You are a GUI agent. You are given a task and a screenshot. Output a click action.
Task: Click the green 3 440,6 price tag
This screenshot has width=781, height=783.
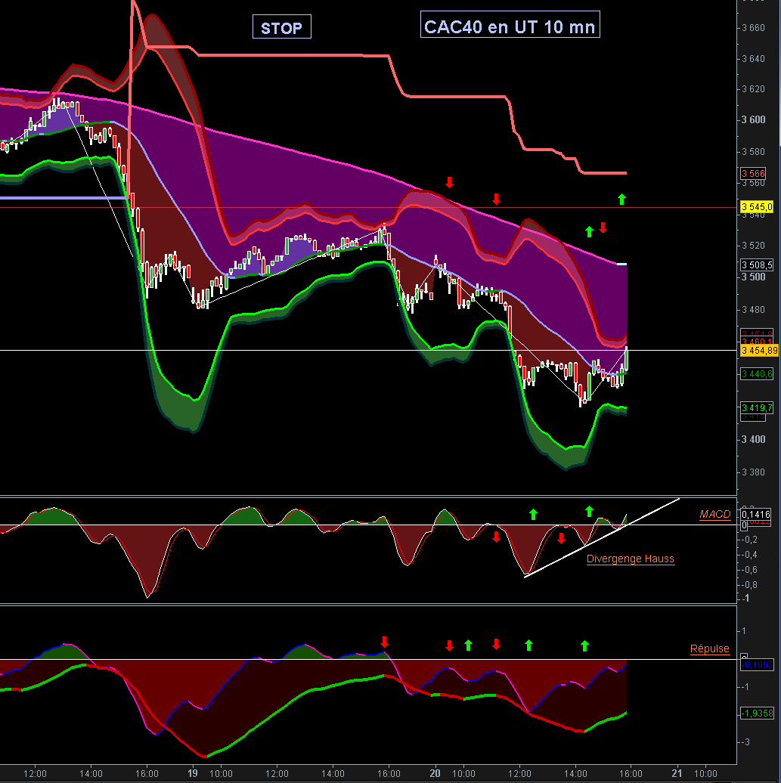click(757, 374)
